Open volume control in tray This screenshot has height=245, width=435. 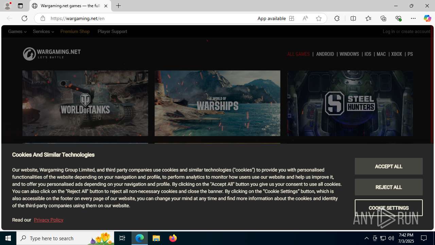[x=391, y=238]
